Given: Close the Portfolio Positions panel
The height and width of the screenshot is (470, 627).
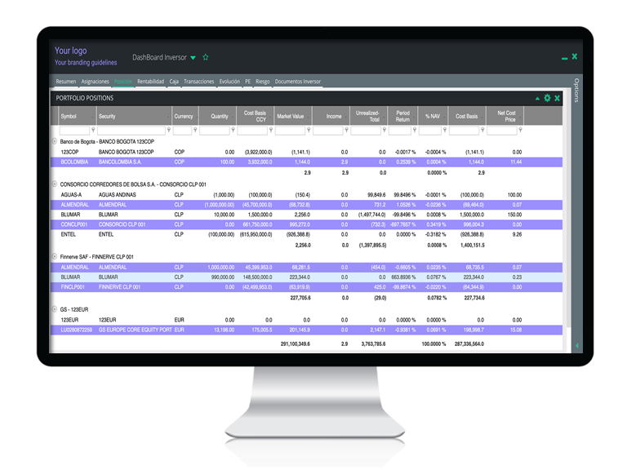Looking at the screenshot, I should [x=557, y=98].
